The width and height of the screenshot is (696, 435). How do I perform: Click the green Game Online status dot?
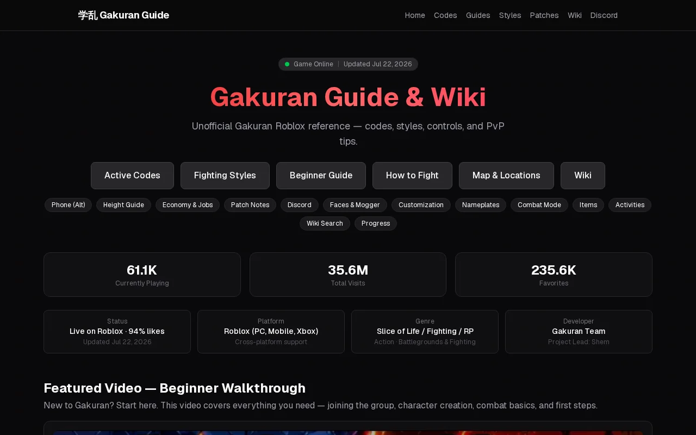coord(287,64)
